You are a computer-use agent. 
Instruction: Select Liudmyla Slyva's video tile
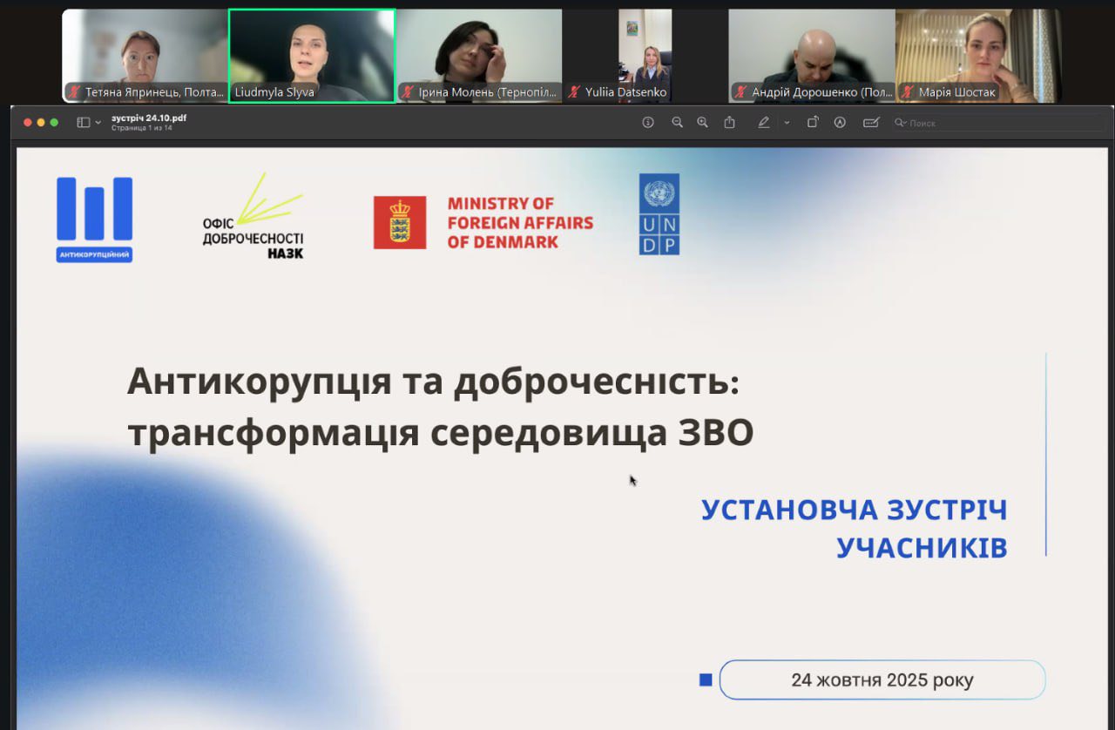(312, 56)
